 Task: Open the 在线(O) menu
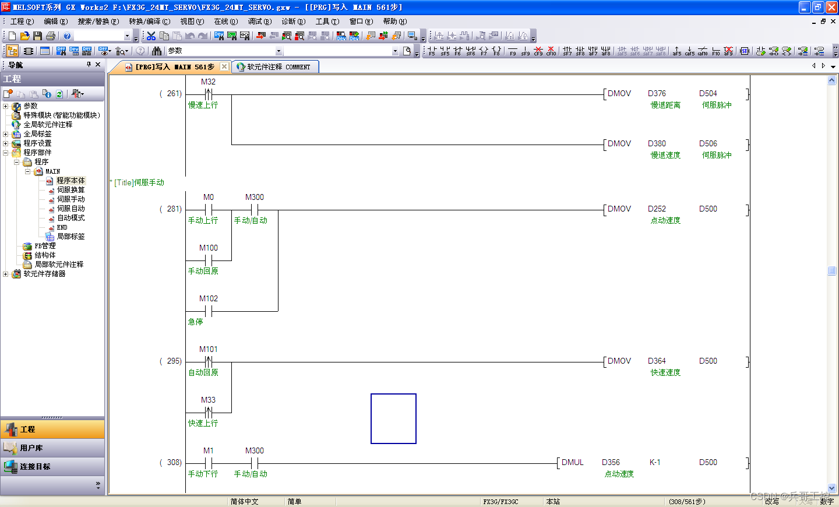[x=226, y=22]
